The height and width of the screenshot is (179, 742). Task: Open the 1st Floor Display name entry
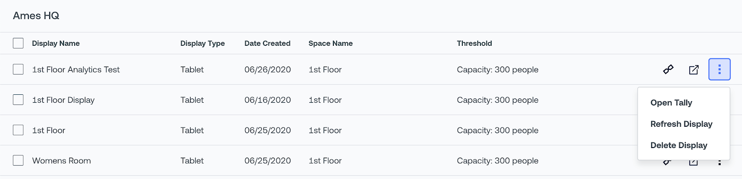tap(63, 100)
